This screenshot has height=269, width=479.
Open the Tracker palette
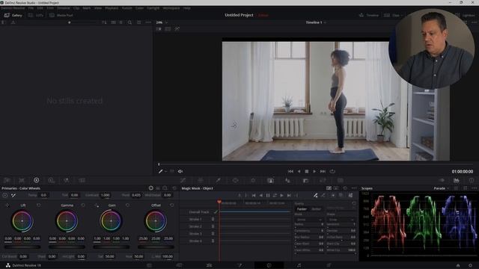253,180
